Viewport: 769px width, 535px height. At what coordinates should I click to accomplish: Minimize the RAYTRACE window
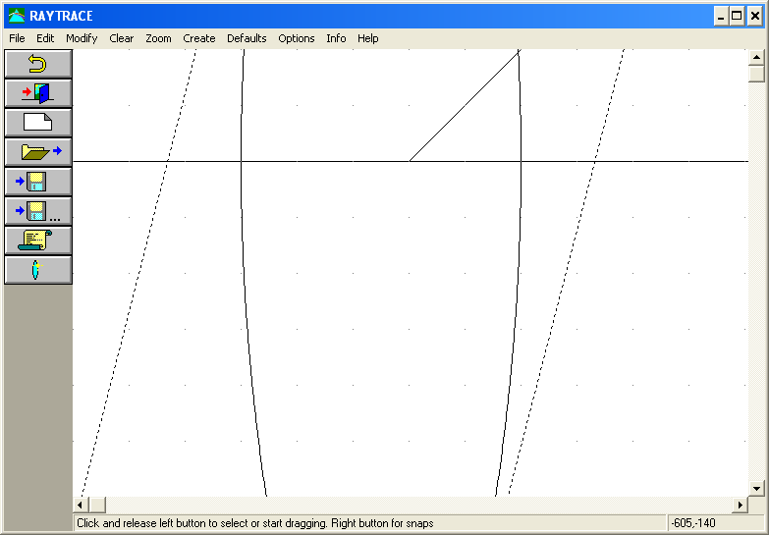tap(721, 16)
